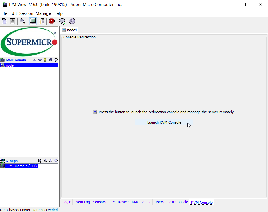Switch to the Users tab

159,202
